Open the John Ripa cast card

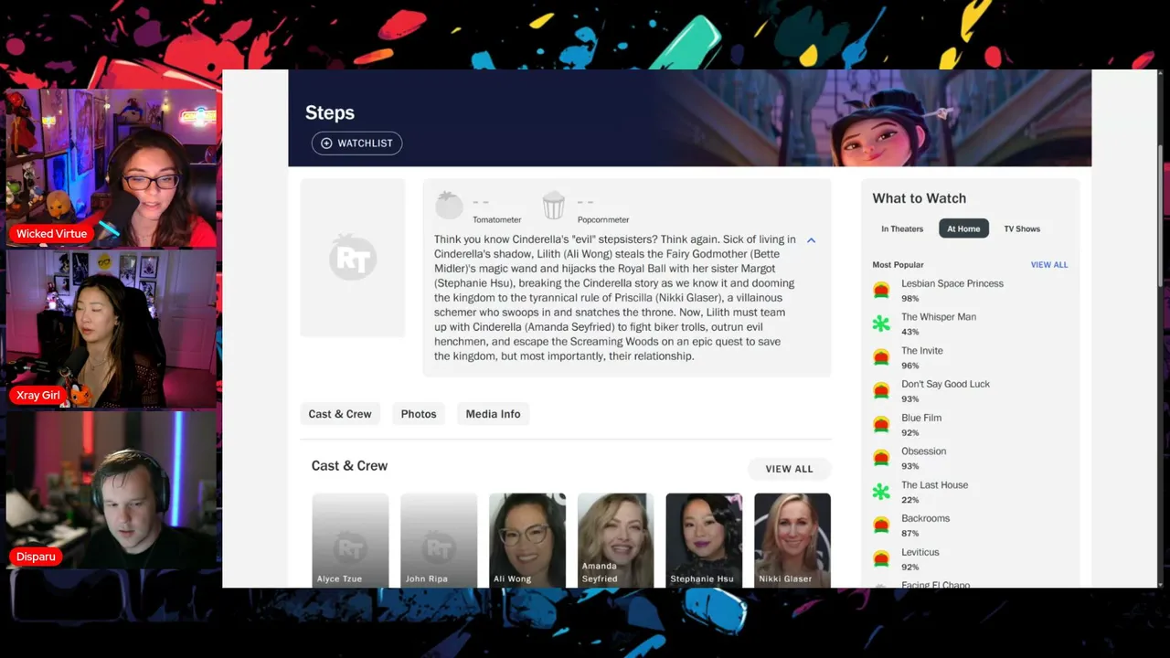click(x=439, y=540)
